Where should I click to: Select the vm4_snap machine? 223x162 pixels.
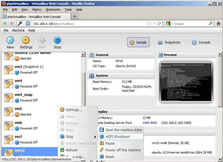pyautogui.click(x=41, y=98)
